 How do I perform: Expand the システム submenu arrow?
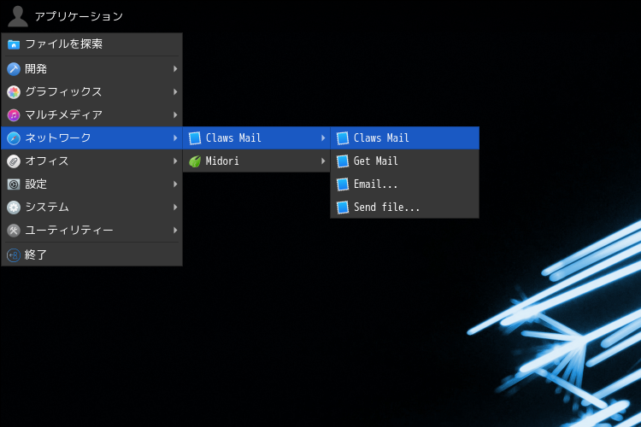pyautogui.click(x=175, y=208)
